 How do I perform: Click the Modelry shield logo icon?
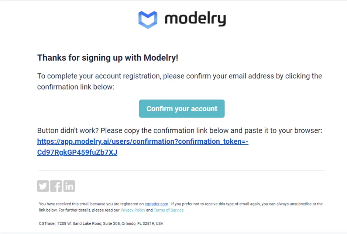click(x=148, y=19)
